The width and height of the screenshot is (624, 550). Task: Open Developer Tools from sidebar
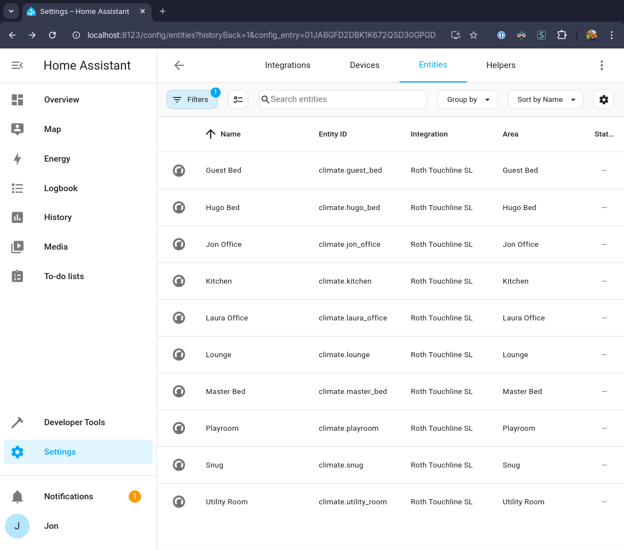[x=74, y=422]
